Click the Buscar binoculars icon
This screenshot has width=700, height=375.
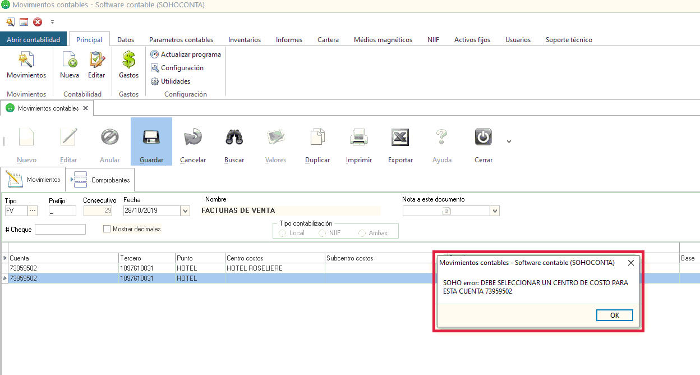(234, 138)
